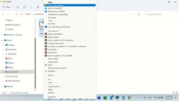The width and height of the screenshot is (179, 101).
Task: Choose Restore previous versions
Action: click(70, 68)
